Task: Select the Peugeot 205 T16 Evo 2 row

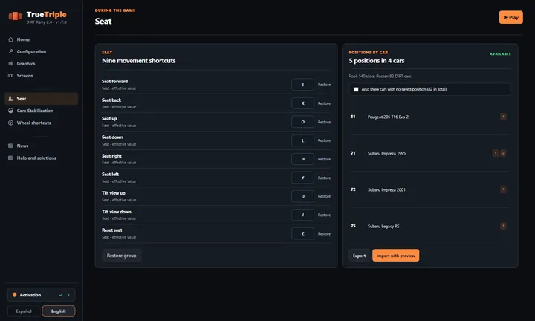Action: coord(429,117)
